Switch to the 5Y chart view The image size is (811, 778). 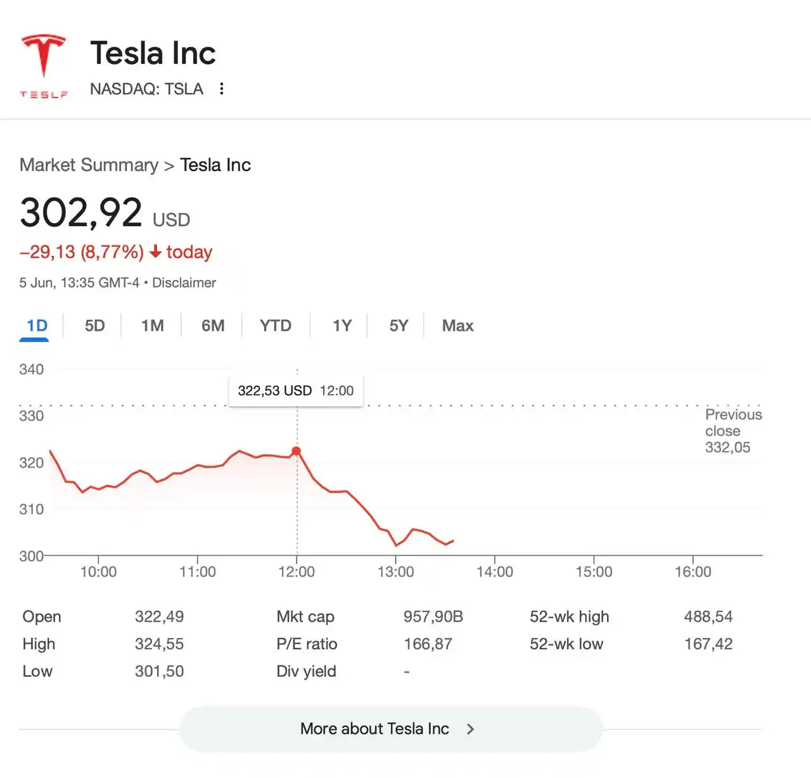coord(398,325)
